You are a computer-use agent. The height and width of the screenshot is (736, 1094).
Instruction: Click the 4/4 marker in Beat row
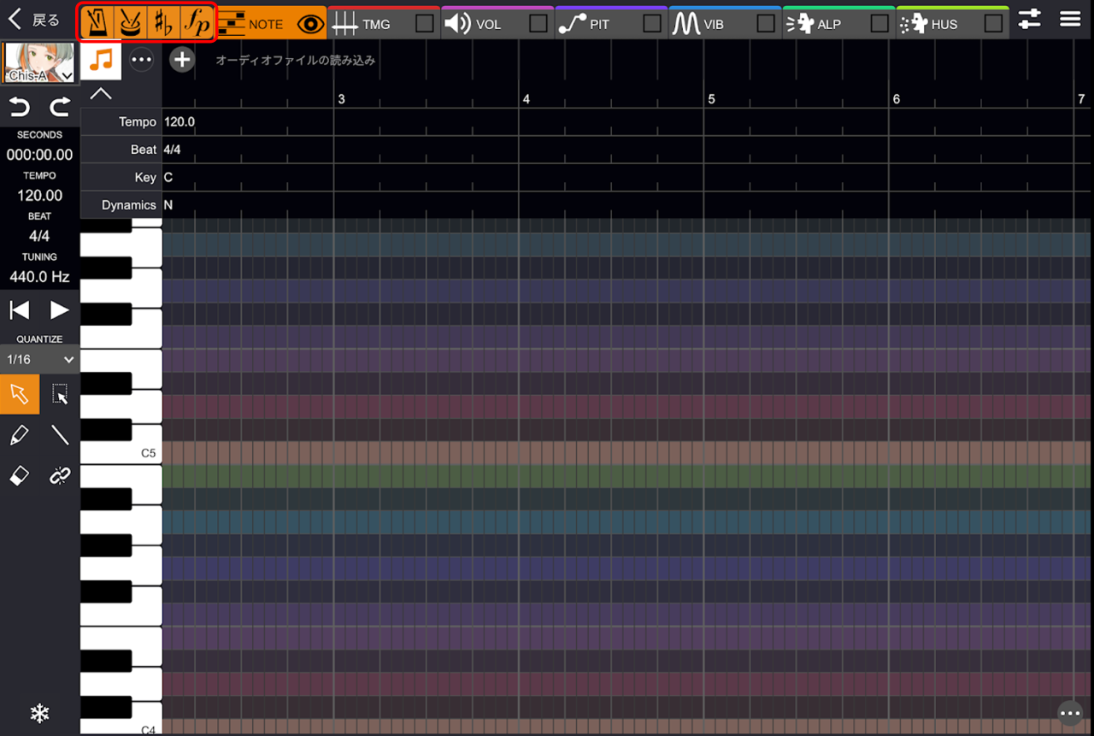click(x=172, y=150)
